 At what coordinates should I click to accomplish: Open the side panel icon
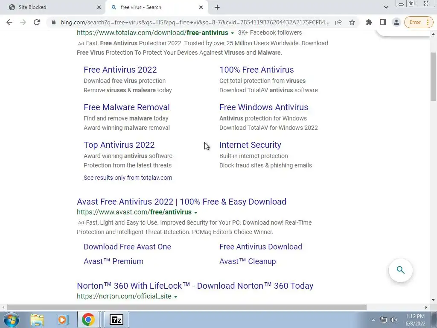383,22
